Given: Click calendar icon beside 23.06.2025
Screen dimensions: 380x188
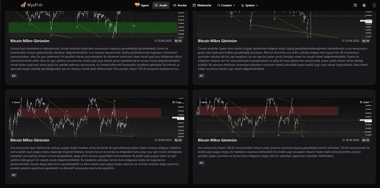Looking at the screenshot, I should click(343, 41).
